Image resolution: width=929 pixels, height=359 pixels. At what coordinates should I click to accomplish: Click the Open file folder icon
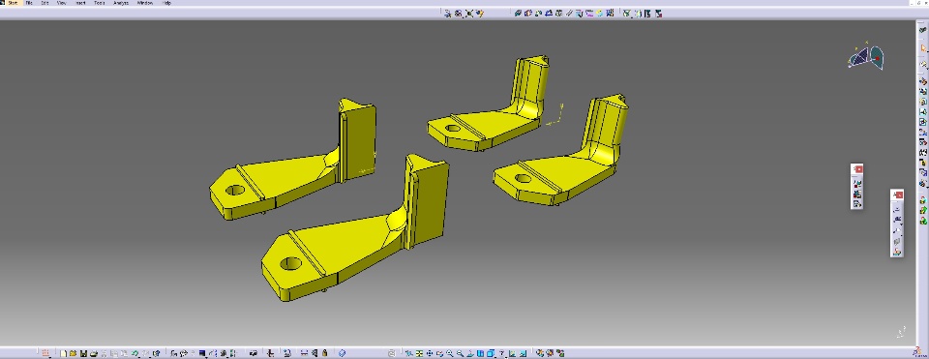[x=73, y=353]
